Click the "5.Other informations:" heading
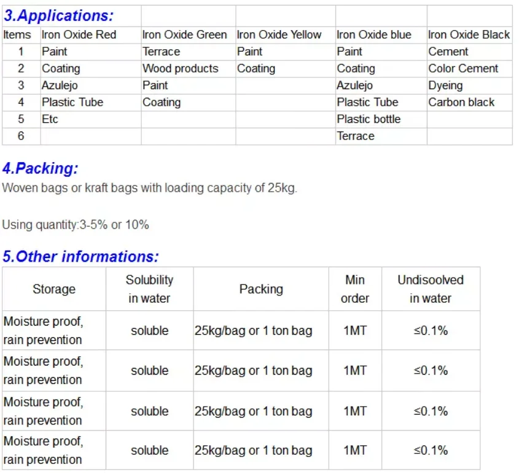Image resolution: width=519 pixels, height=473 pixels. click(80, 256)
